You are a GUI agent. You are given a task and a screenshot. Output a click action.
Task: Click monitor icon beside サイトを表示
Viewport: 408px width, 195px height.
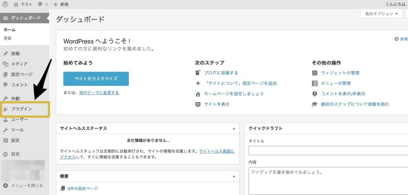[x=198, y=104]
